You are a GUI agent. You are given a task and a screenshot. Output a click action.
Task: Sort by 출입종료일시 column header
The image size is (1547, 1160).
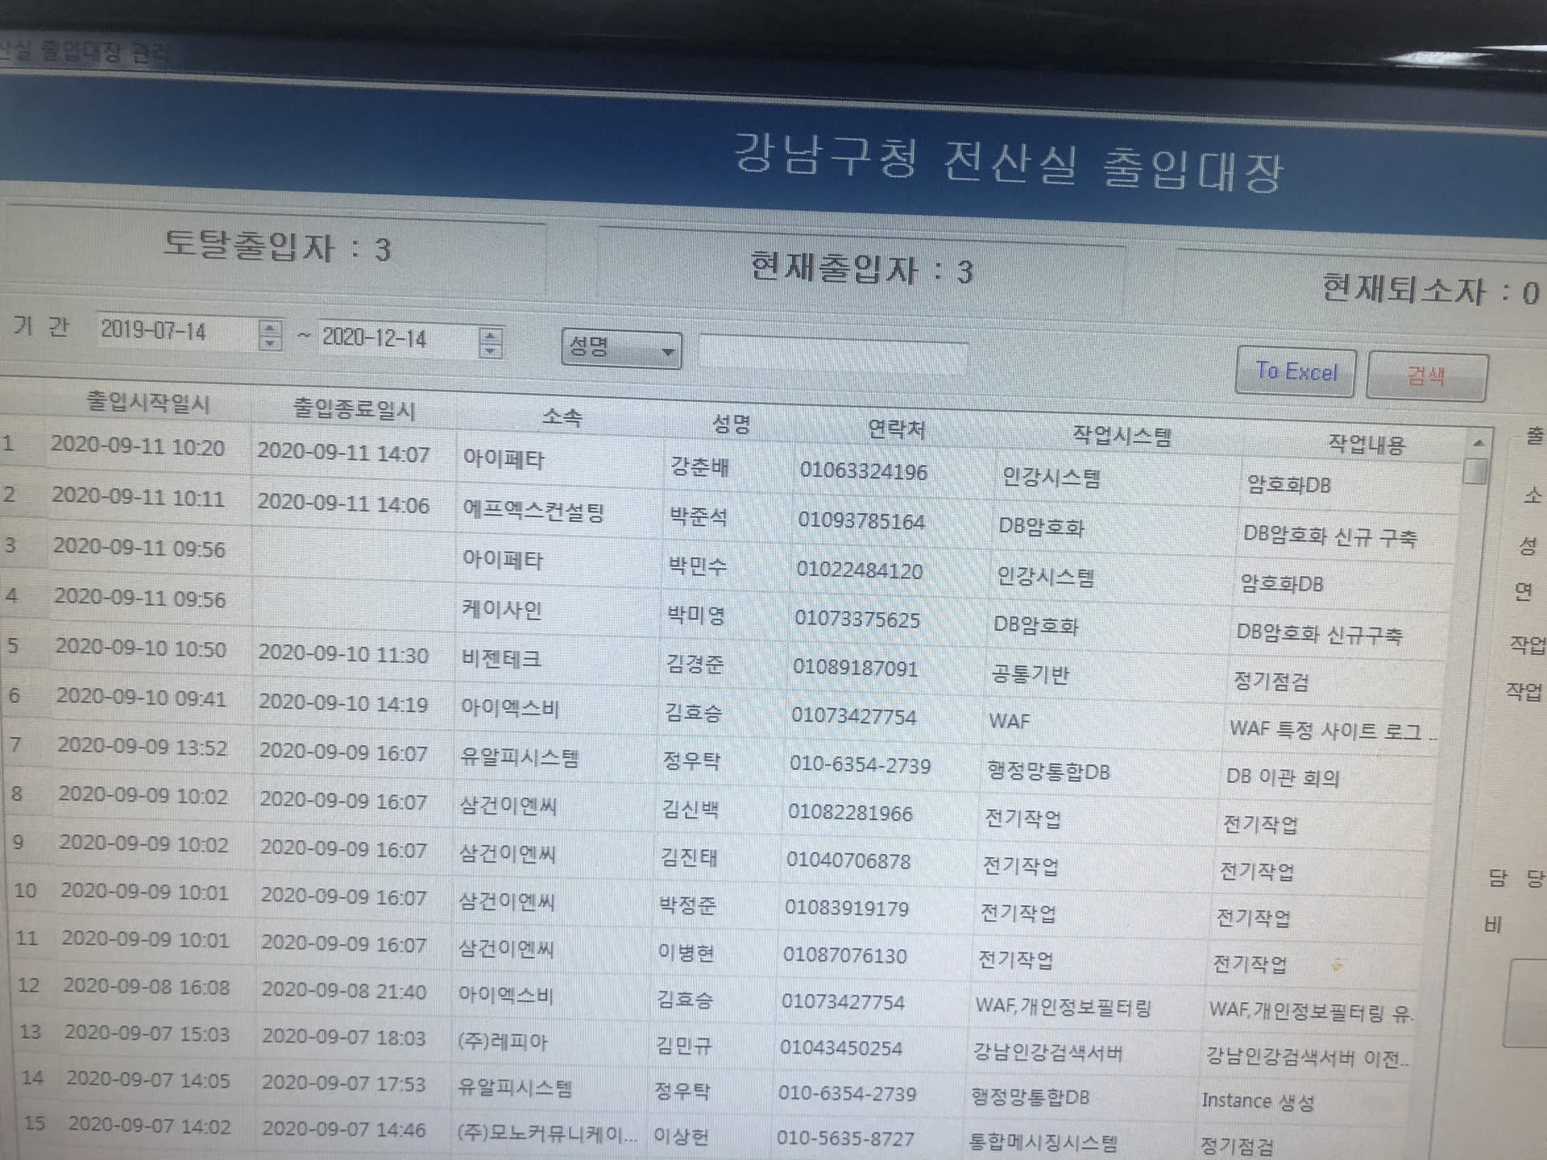(354, 409)
